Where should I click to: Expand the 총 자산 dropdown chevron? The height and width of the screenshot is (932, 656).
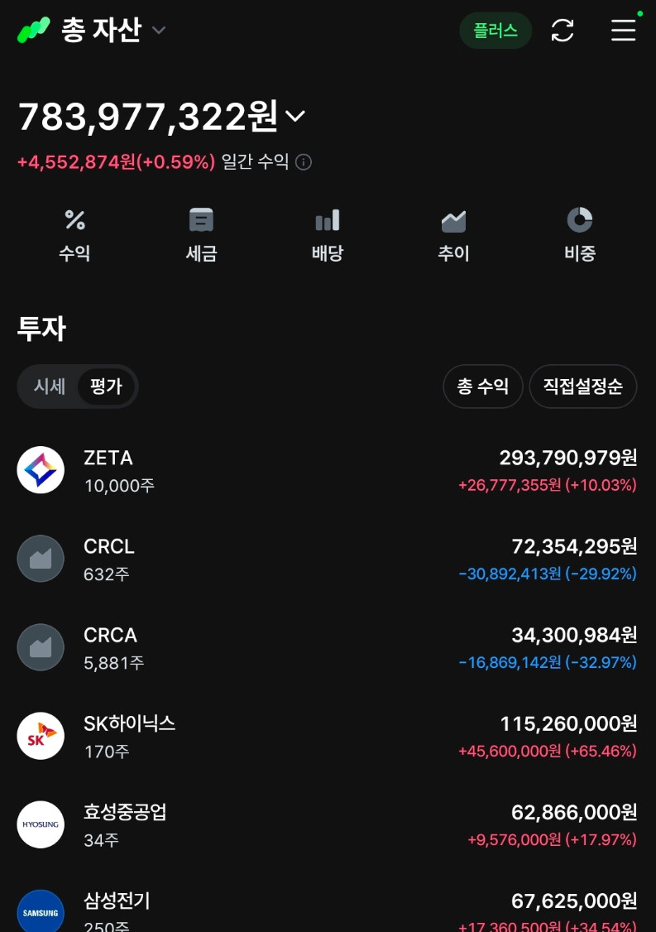pos(159,30)
